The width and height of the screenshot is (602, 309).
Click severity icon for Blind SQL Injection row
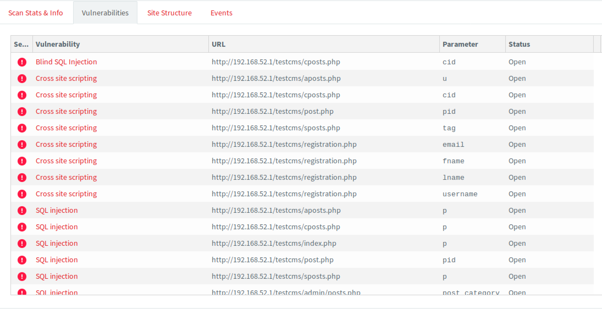22,62
